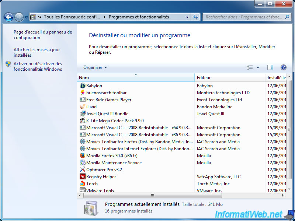Maximize the Programmes et fonctionnalités window

pos(270,4)
